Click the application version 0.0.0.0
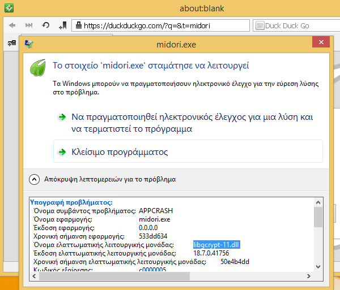The width and height of the screenshot is (340, 290). tap(148, 228)
